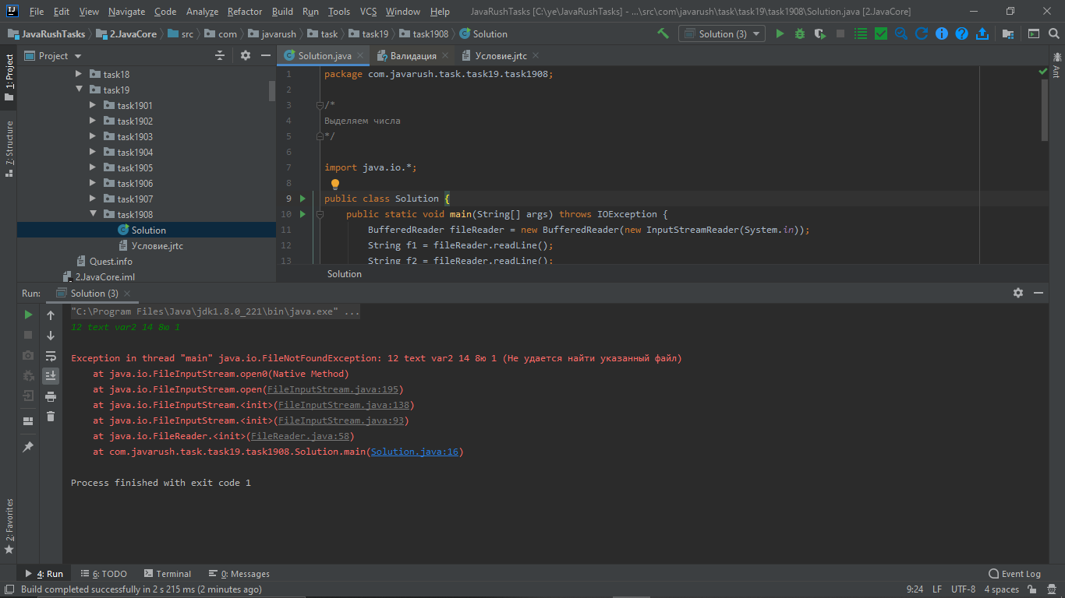
Task: Open Run panel gear settings
Action: 1018,293
